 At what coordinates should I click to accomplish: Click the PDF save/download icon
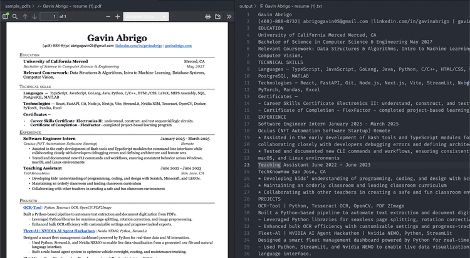(x=217, y=16)
